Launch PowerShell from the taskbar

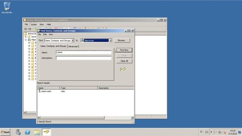coord(28,132)
